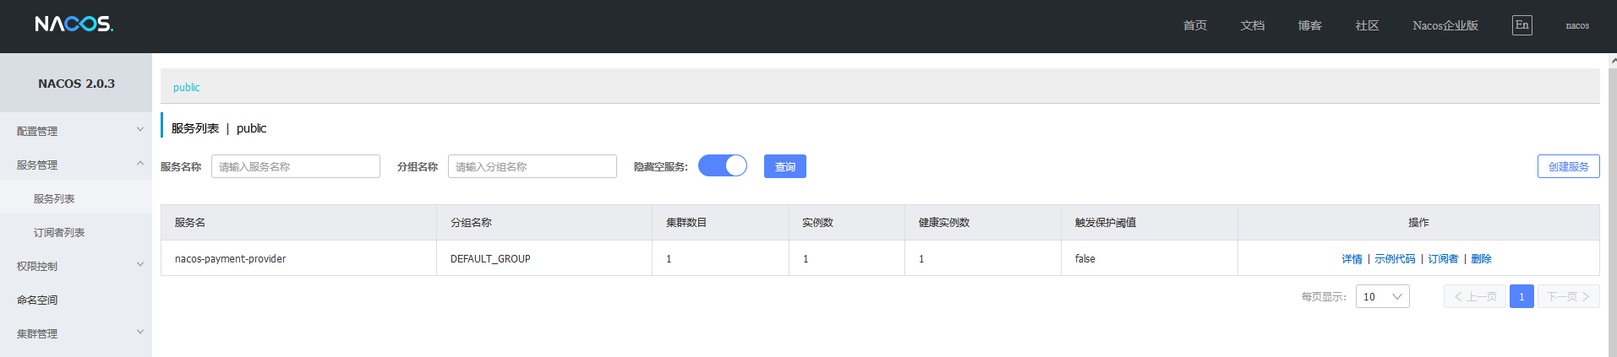1617x357 pixels.
Task: Open 命名空间 in the sidebar
Action: (37, 300)
